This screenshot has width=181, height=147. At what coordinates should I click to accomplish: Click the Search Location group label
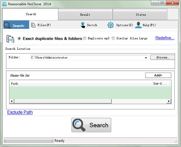click(x=18, y=49)
